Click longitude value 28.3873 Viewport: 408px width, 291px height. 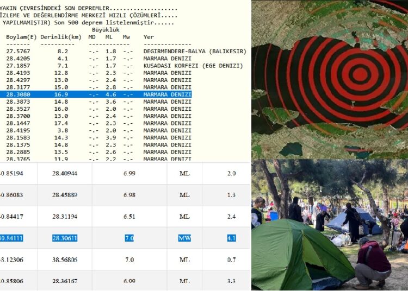click(x=18, y=102)
